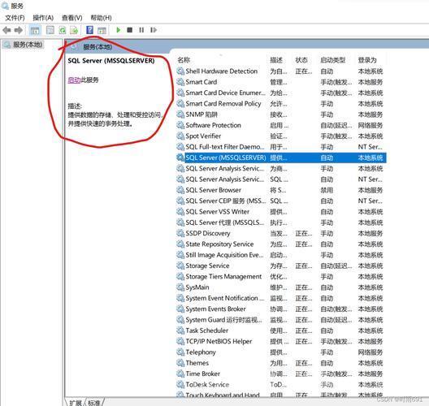This screenshot has width=429, height=406.
Task: Select the Task Scheduler service row
Action: point(281,330)
